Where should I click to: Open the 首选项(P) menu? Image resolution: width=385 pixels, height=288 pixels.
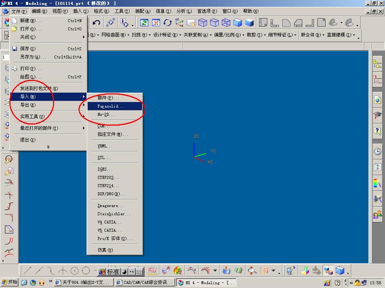207,11
